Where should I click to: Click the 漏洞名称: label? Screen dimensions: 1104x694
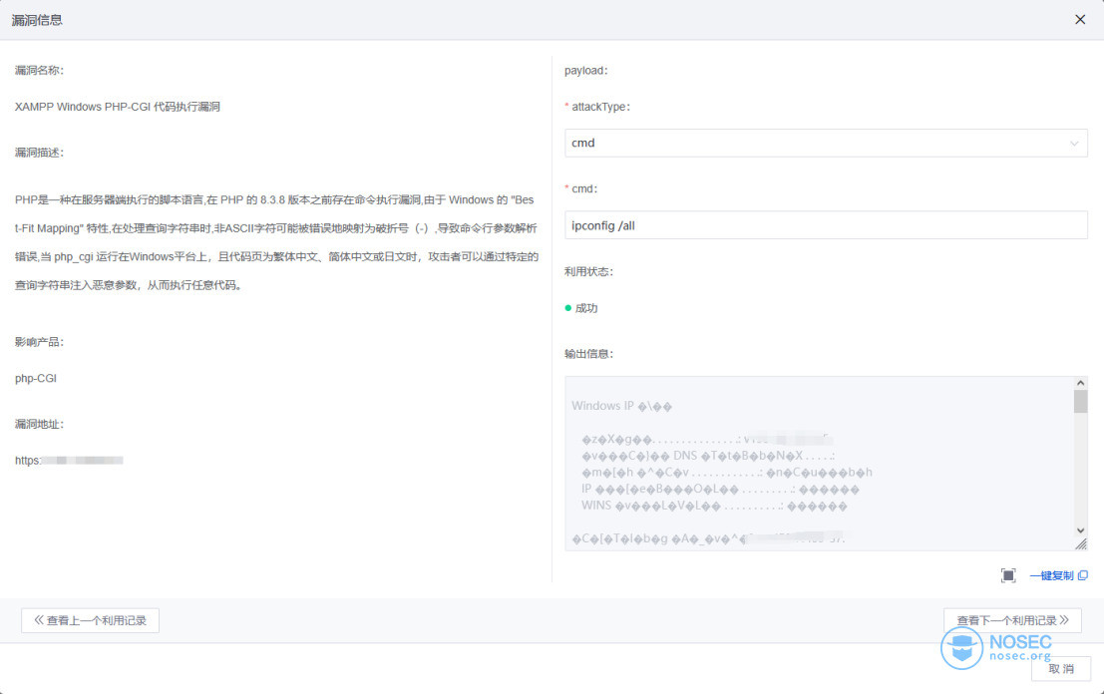tap(40, 71)
